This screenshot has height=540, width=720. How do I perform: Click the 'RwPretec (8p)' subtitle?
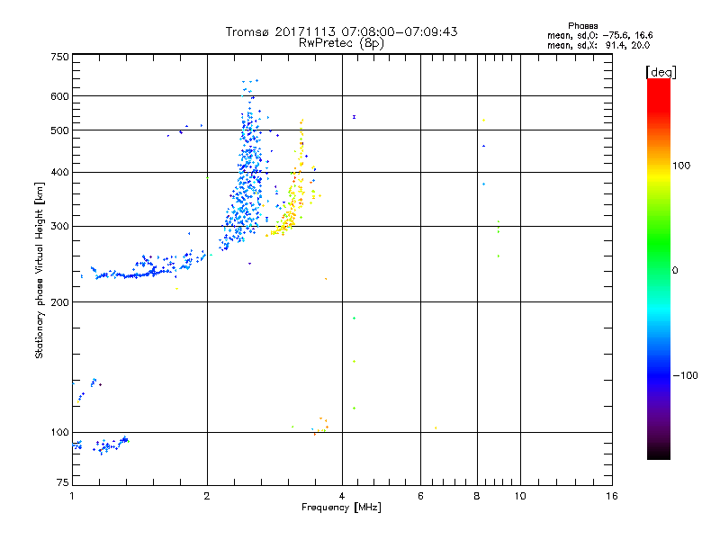click(341, 43)
